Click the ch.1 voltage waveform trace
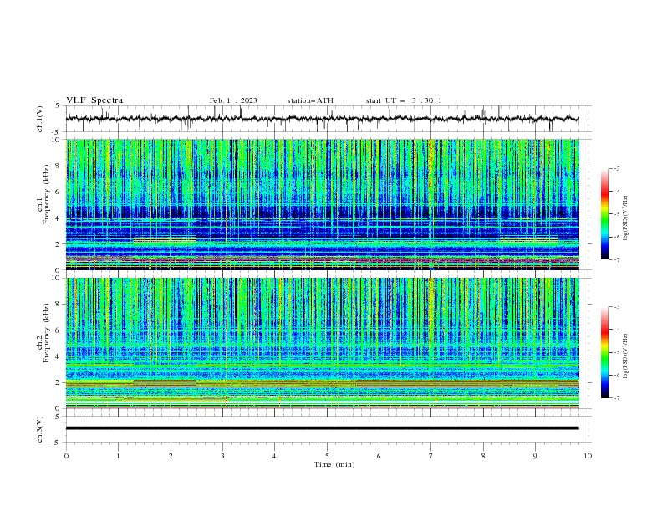 (x=322, y=119)
